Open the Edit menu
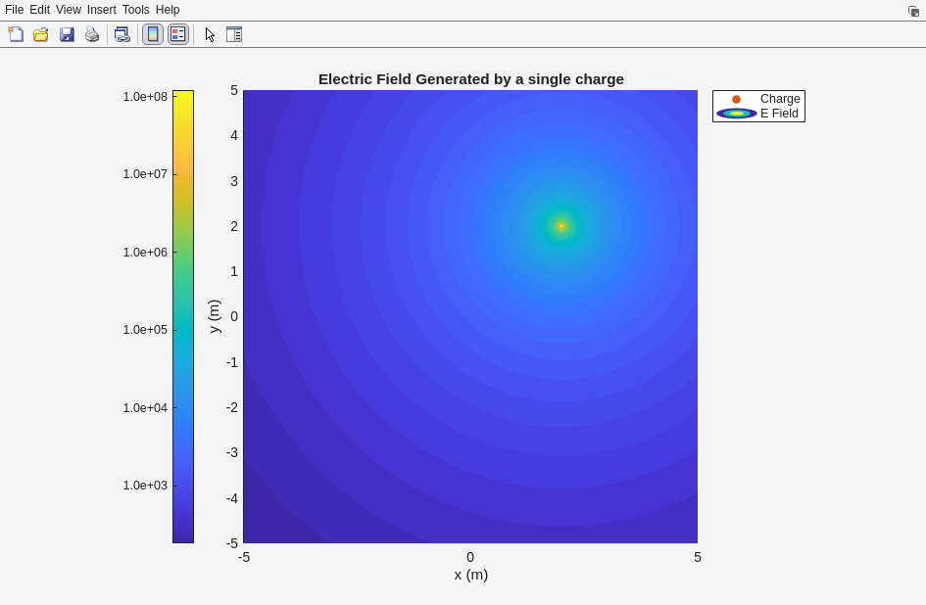926x605 pixels. (39, 10)
